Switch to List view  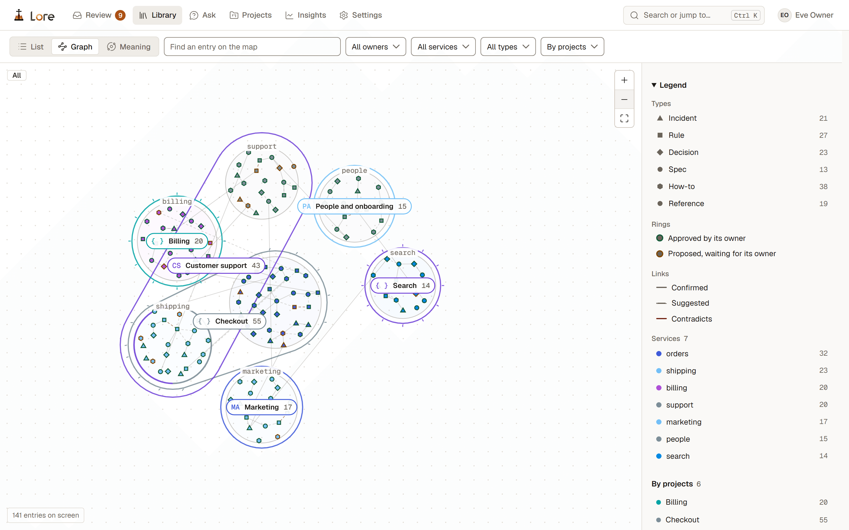click(31, 47)
